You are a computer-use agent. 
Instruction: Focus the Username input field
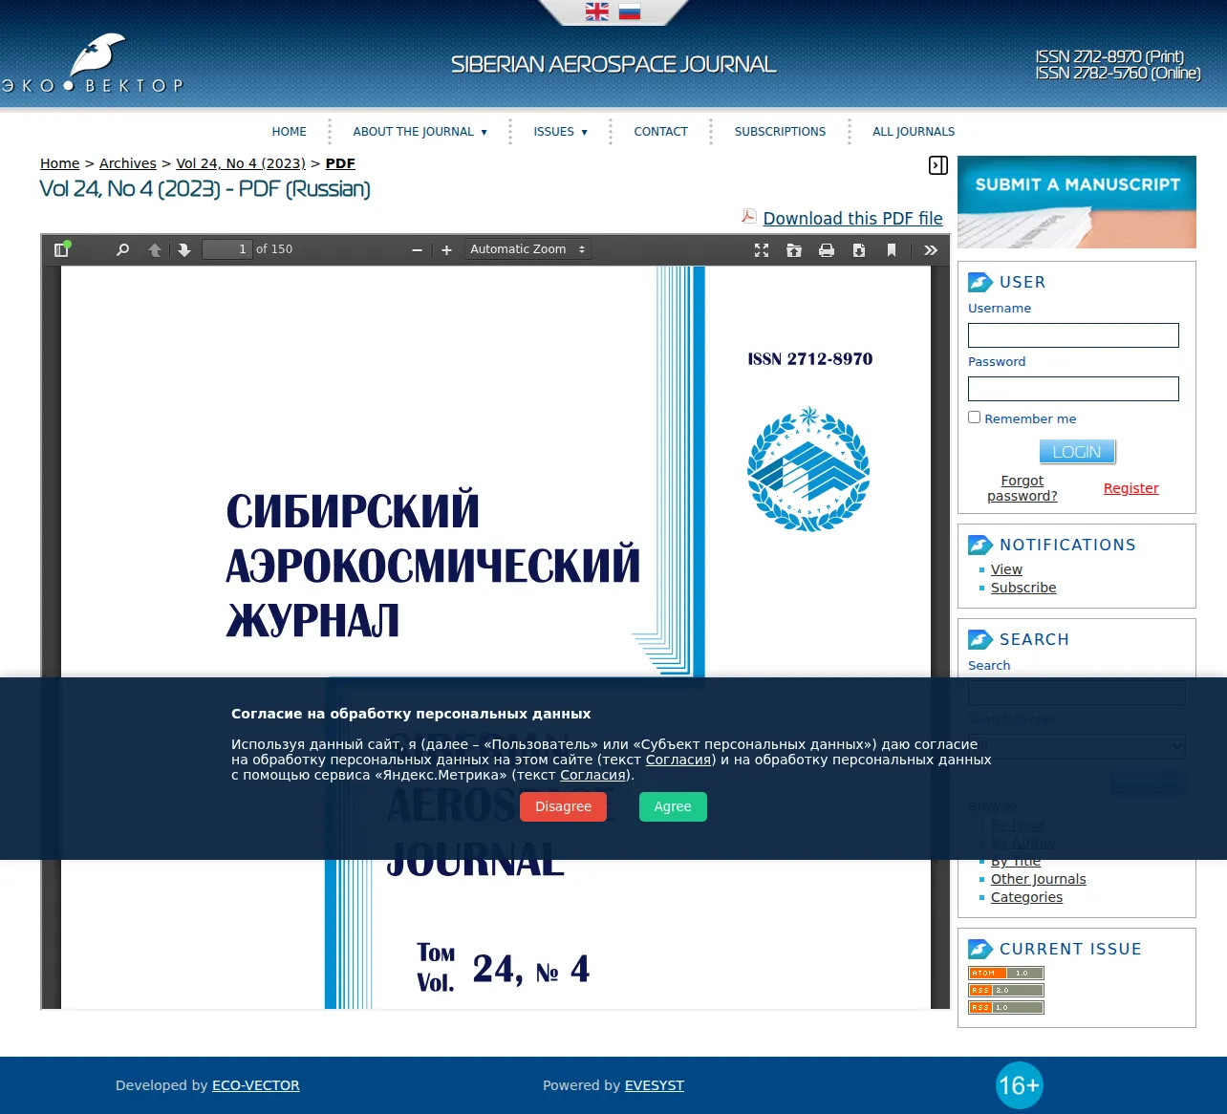[1073, 335]
